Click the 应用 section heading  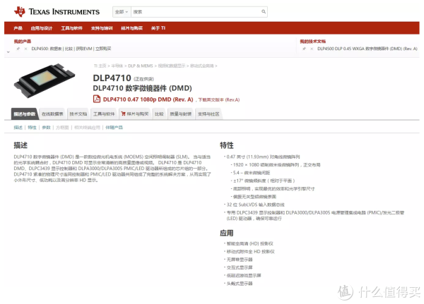(227, 233)
